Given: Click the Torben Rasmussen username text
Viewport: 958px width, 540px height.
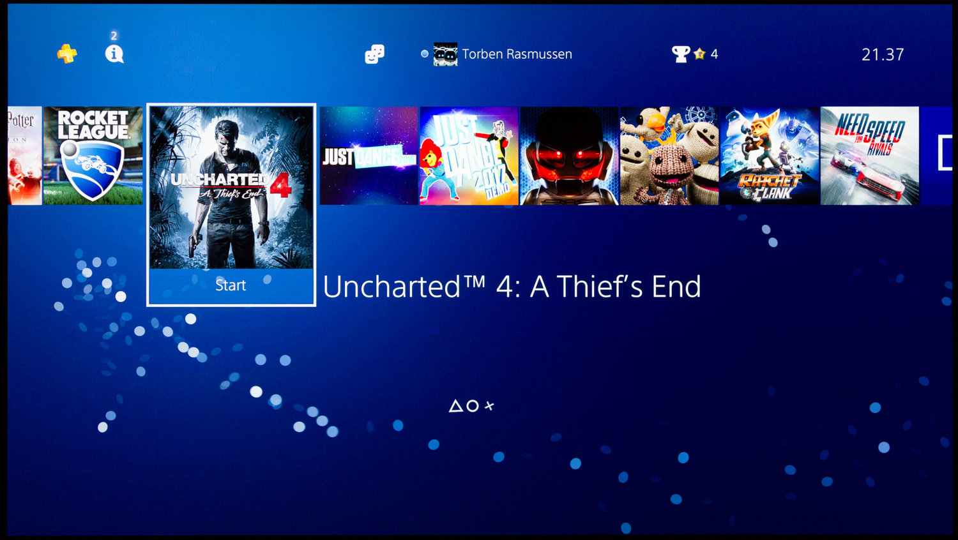Looking at the screenshot, I should 517,54.
